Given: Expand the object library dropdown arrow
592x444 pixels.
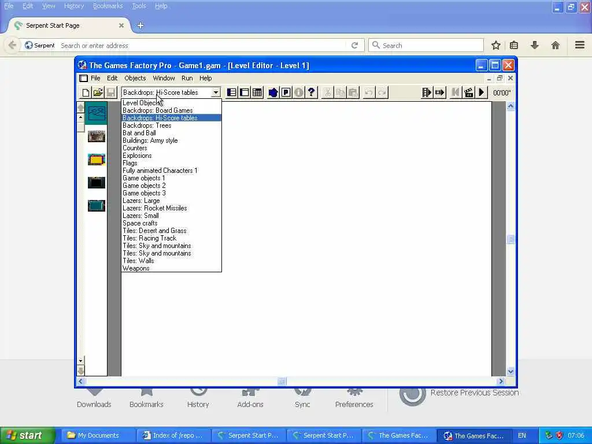Looking at the screenshot, I should coord(216,92).
